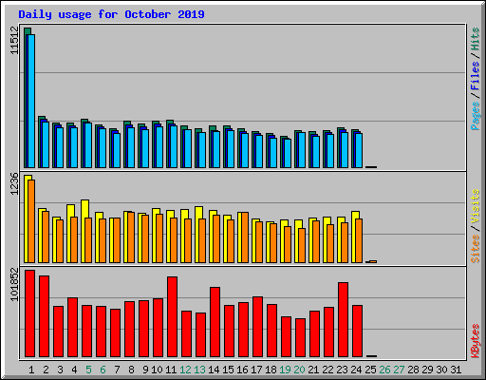The width and height of the screenshot is (486, 380).
Task: Click the 101852 KBytes axis value
Action: [x=14, y=285]
